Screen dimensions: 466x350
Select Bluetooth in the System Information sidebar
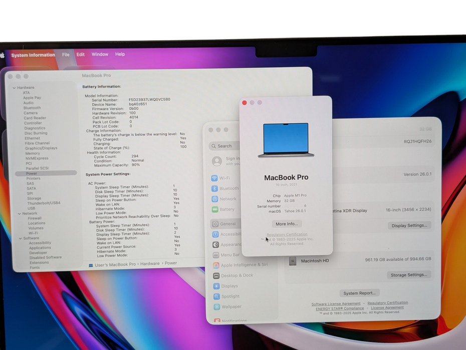pos(33,108)
